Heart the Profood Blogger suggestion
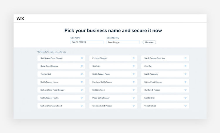The image size is (220, 133). [133, 58]
